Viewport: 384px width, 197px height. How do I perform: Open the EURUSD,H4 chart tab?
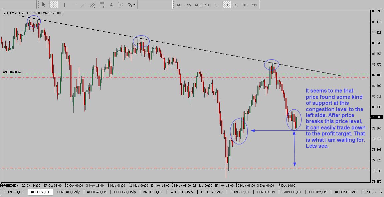coord(14,192)
